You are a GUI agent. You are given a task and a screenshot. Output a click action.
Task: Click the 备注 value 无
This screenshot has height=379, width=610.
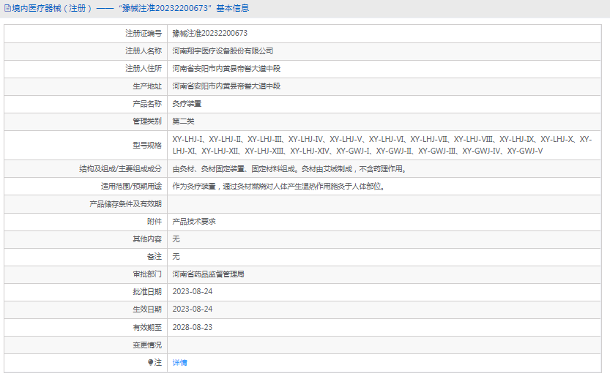(176, 257)
